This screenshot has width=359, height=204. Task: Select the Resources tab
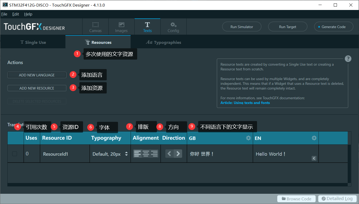coord(98,42)
